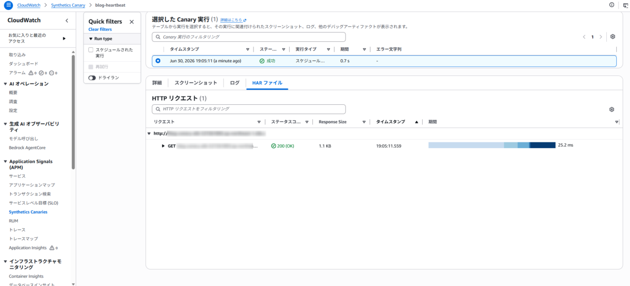Collapse the http:// request group row
This screenshot has width=630, height=286.
[150, 134]
